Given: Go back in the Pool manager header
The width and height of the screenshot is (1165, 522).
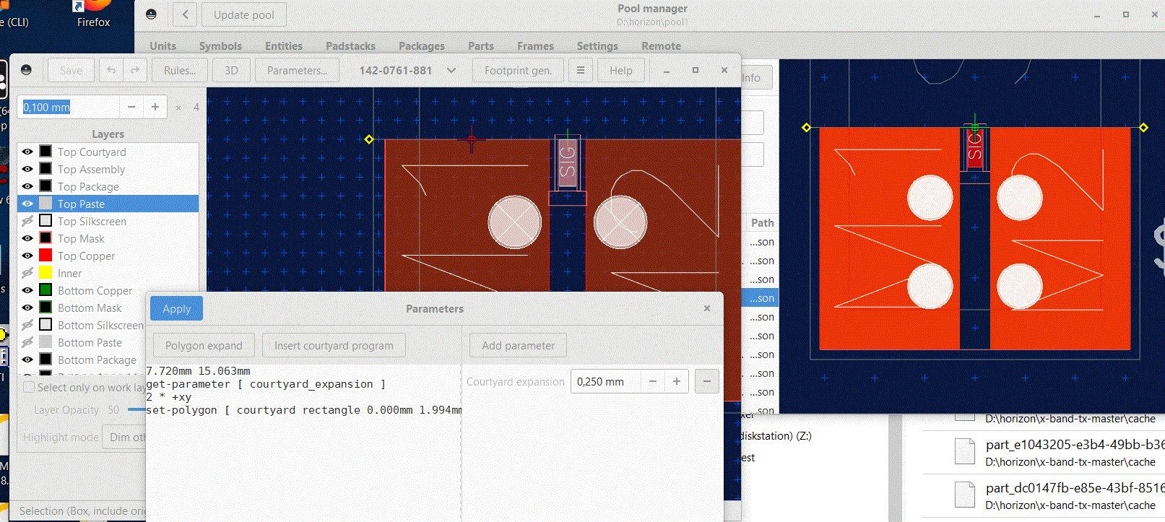Looking at the screenshot, I should tap(186, 14).
